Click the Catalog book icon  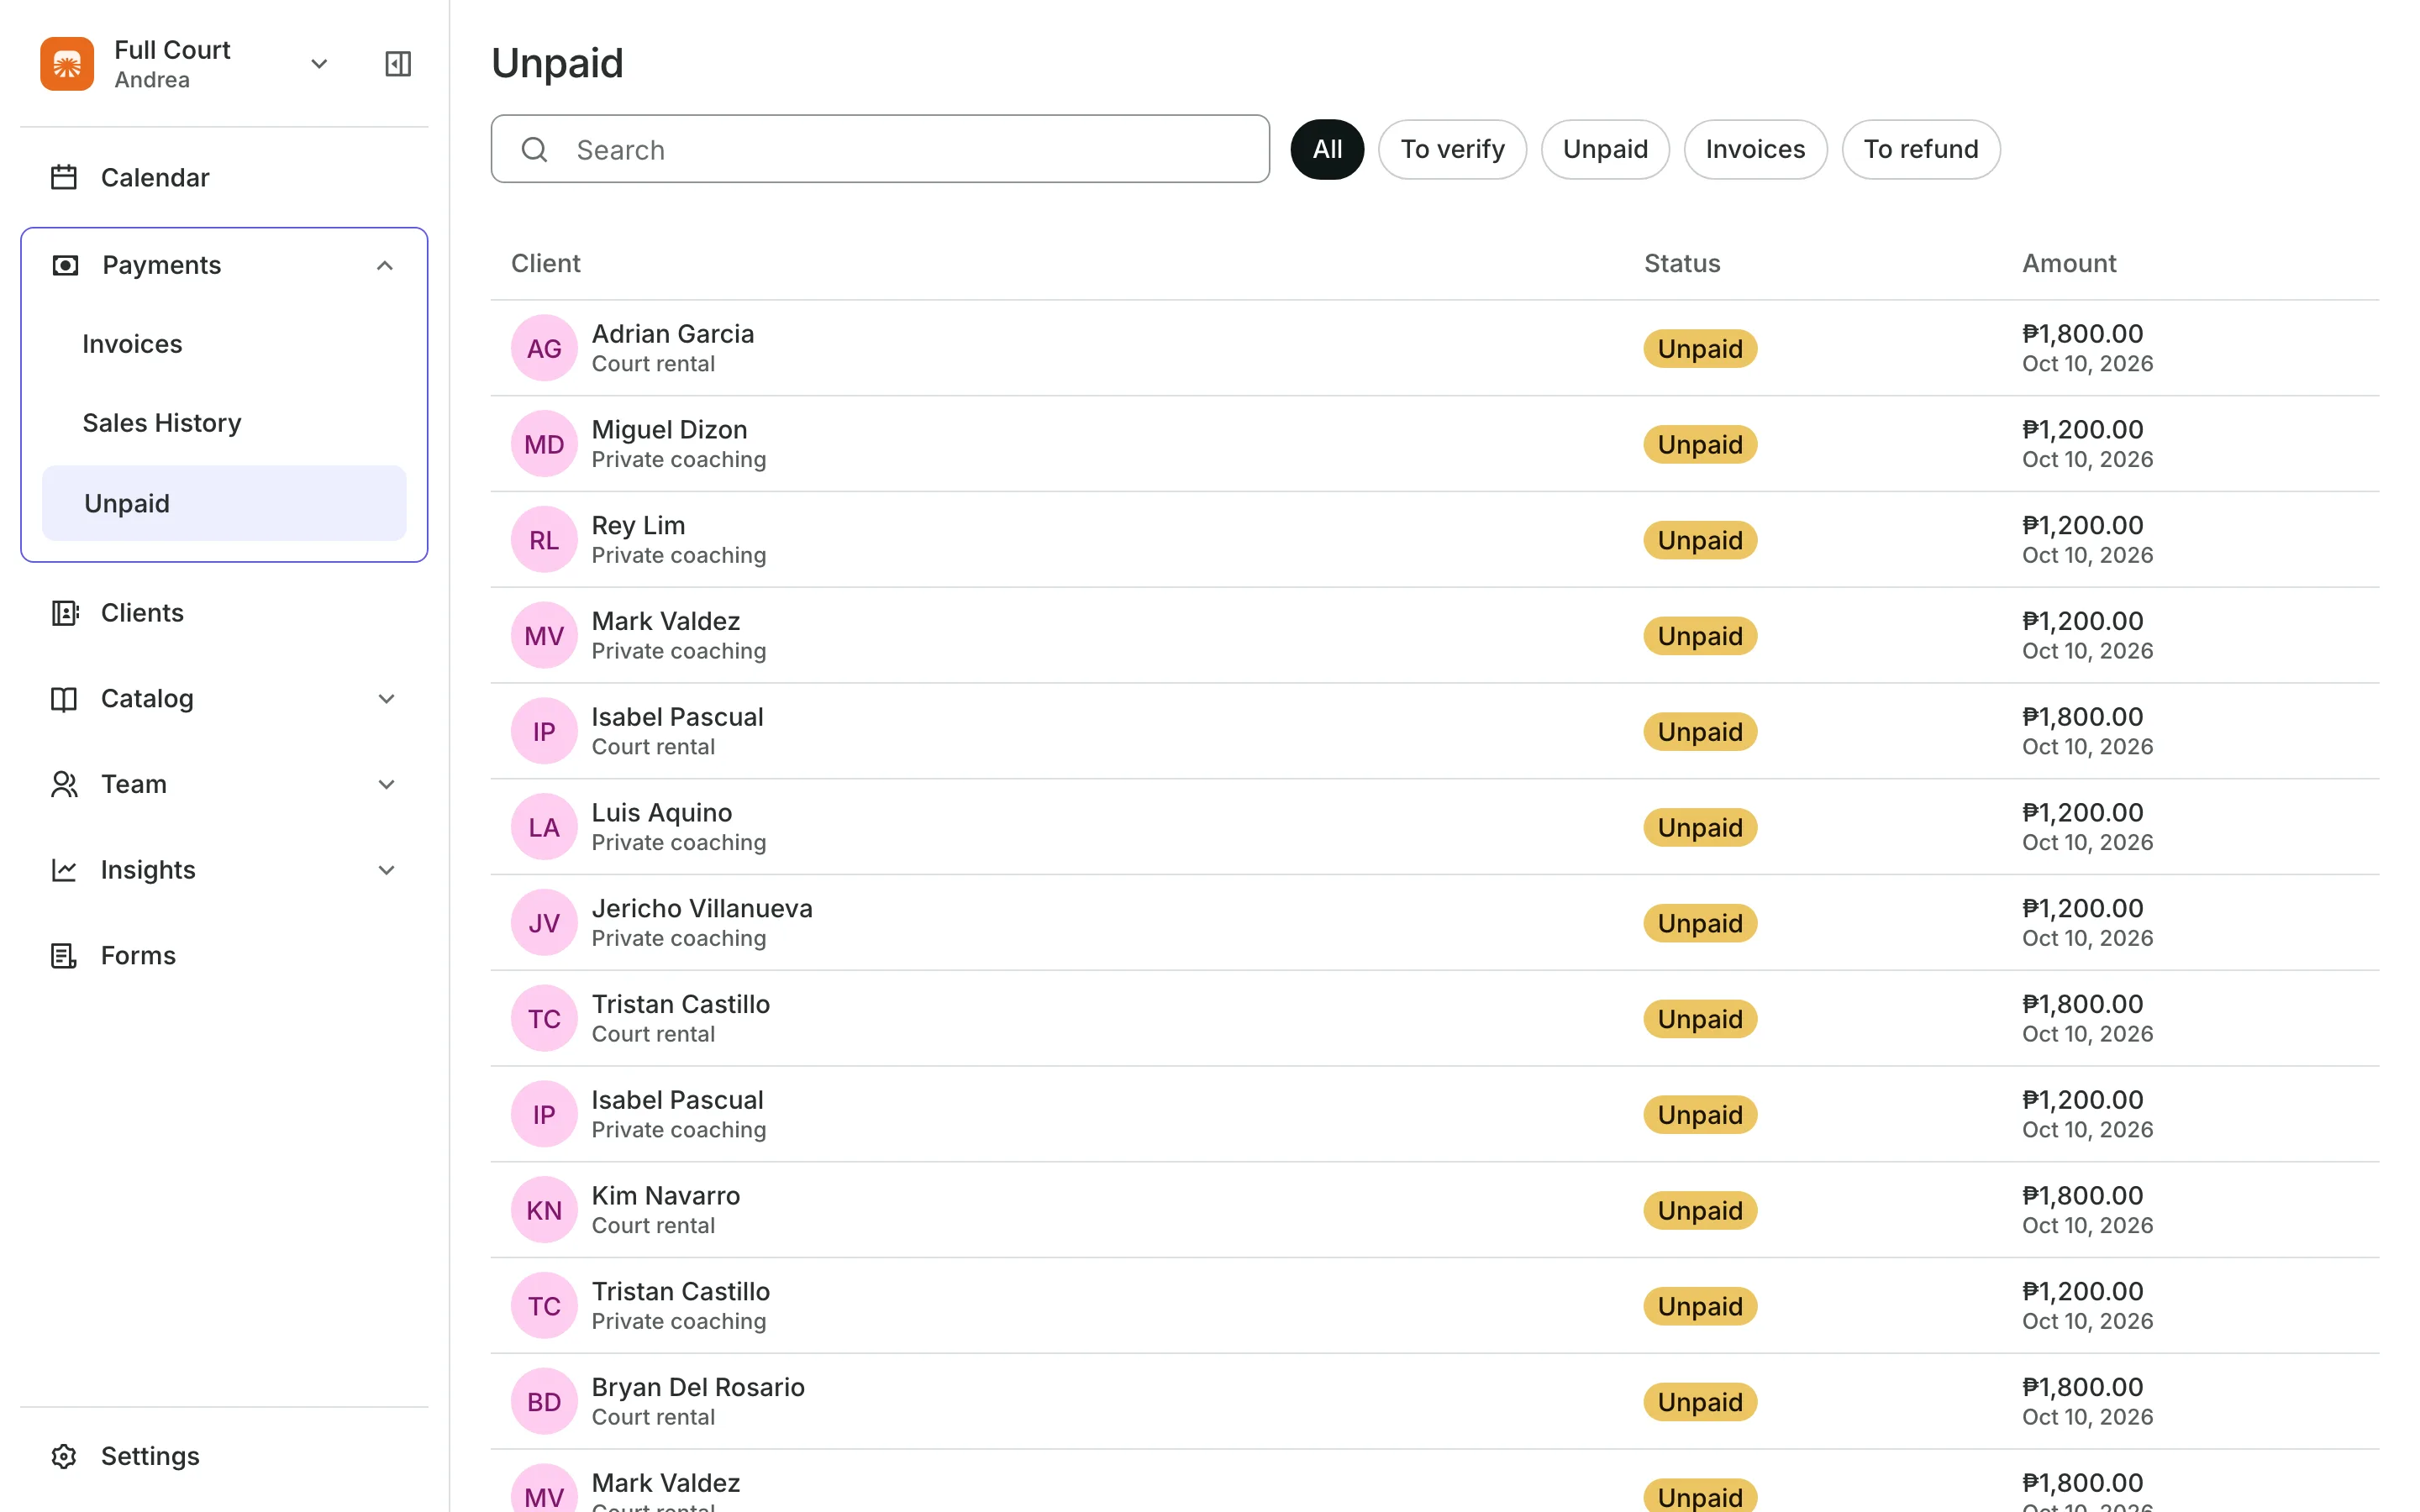pyautogui.click(x=64, y=699)
